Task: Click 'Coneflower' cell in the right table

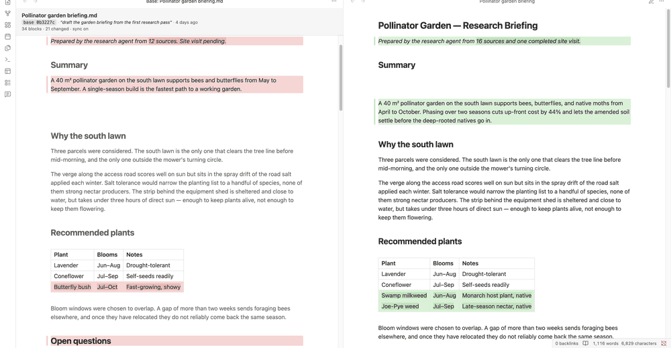Action: [404, 285]
